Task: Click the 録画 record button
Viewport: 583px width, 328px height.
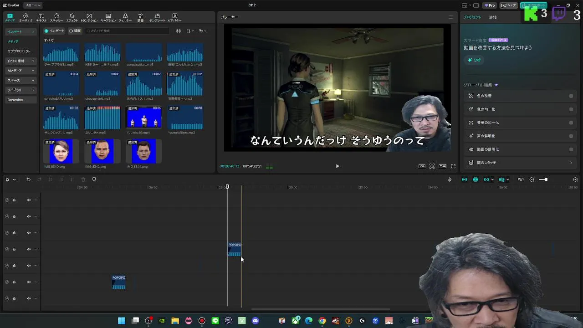Action: click(x=75, y=31)
